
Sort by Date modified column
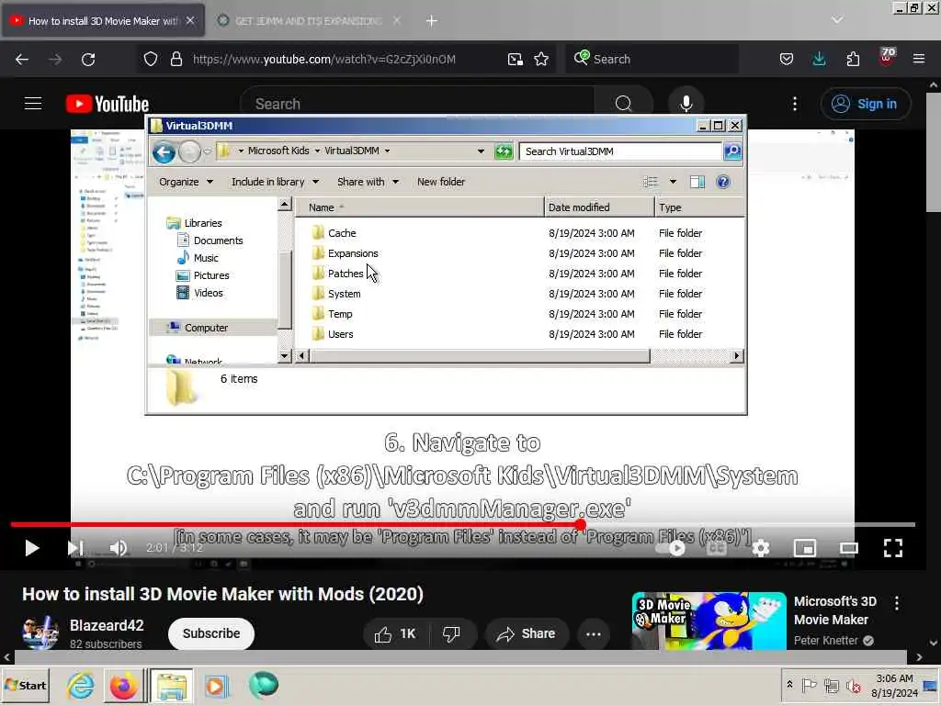pyautogui.click(x=599, y=207)
